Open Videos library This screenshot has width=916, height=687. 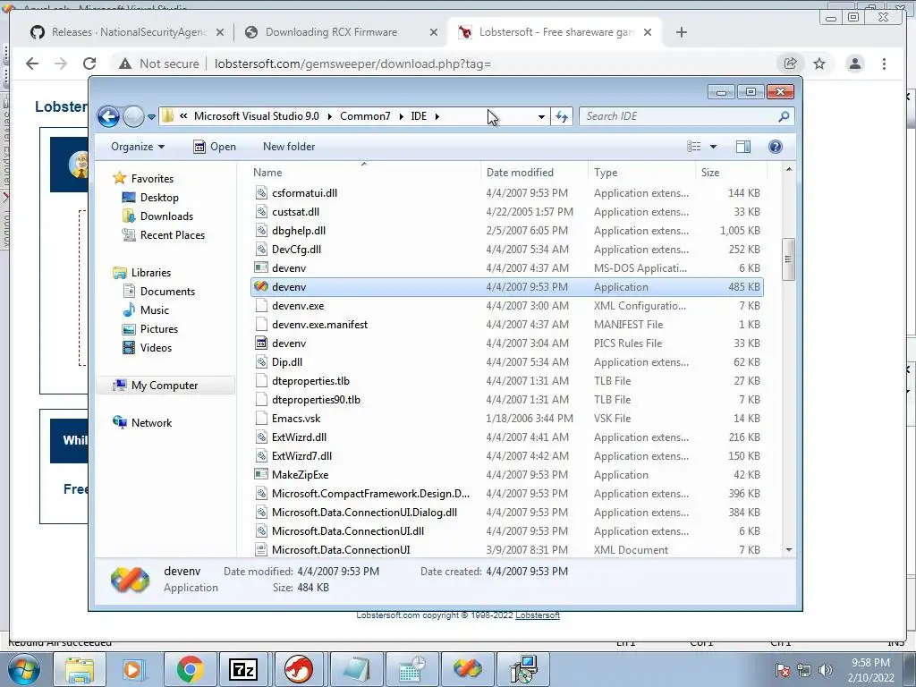tap(148, 348)
